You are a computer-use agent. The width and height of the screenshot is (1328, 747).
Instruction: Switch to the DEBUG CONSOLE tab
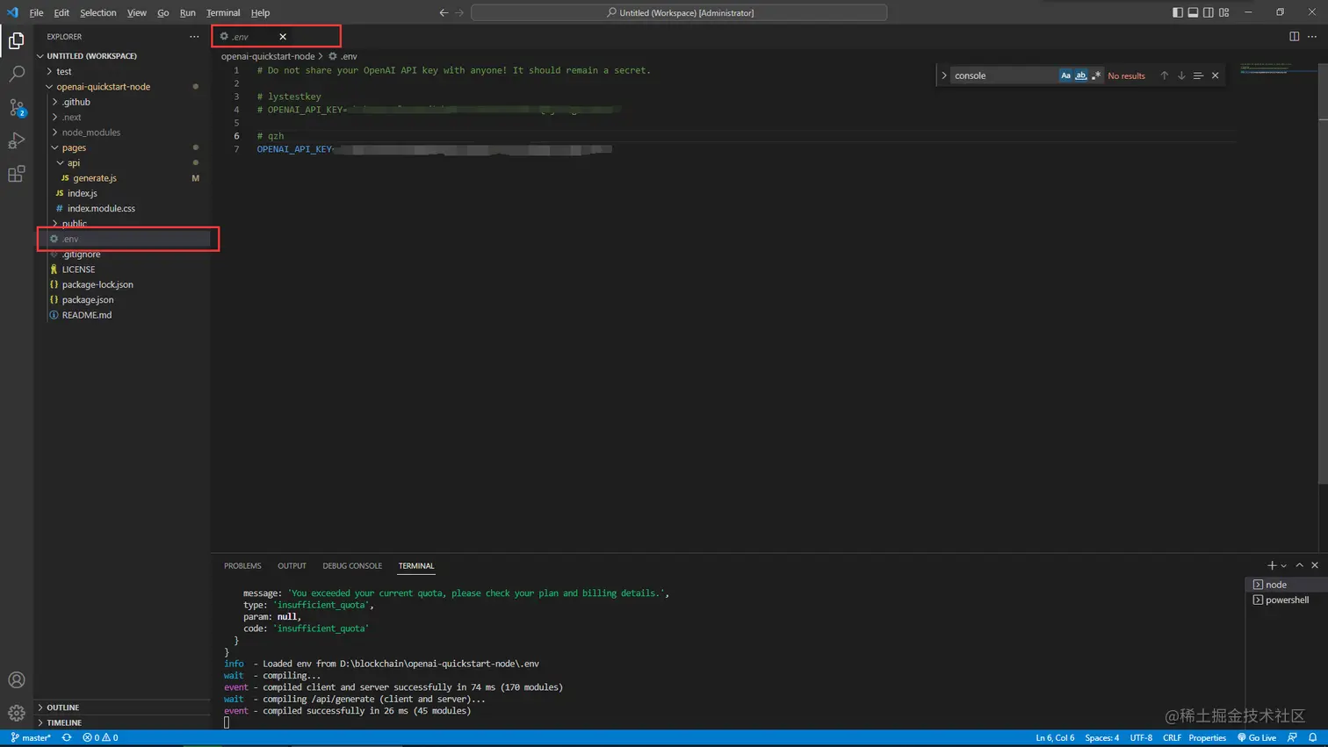point(352,566)
